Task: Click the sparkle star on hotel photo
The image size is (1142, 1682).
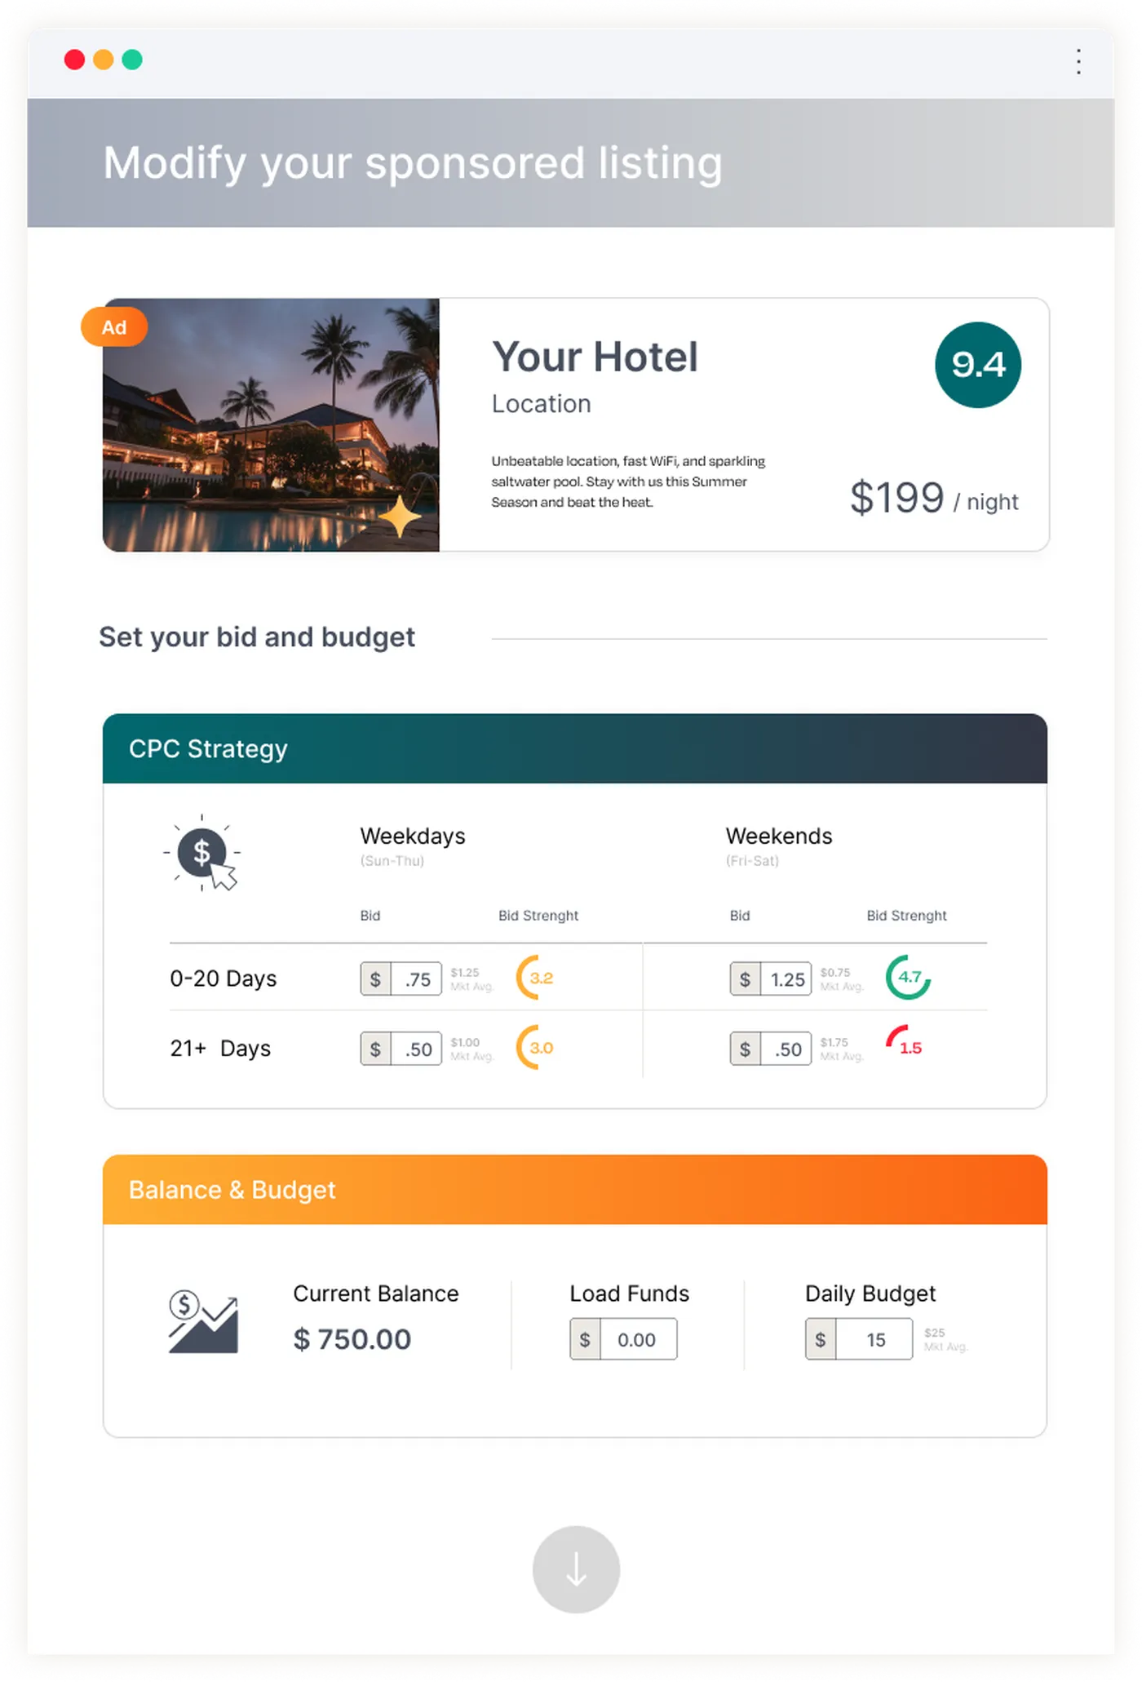Action: pos(400,517)
